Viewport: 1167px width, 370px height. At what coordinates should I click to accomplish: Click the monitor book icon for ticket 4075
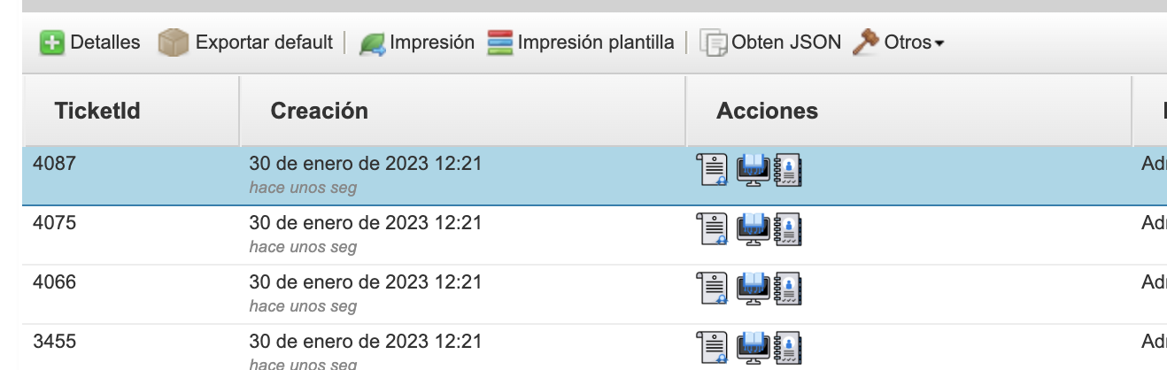coord(754,228)
